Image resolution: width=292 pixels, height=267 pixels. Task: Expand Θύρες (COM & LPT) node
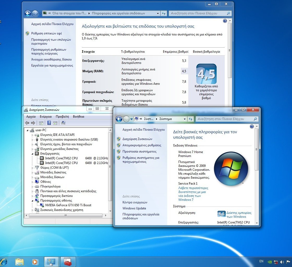point(32,168)
